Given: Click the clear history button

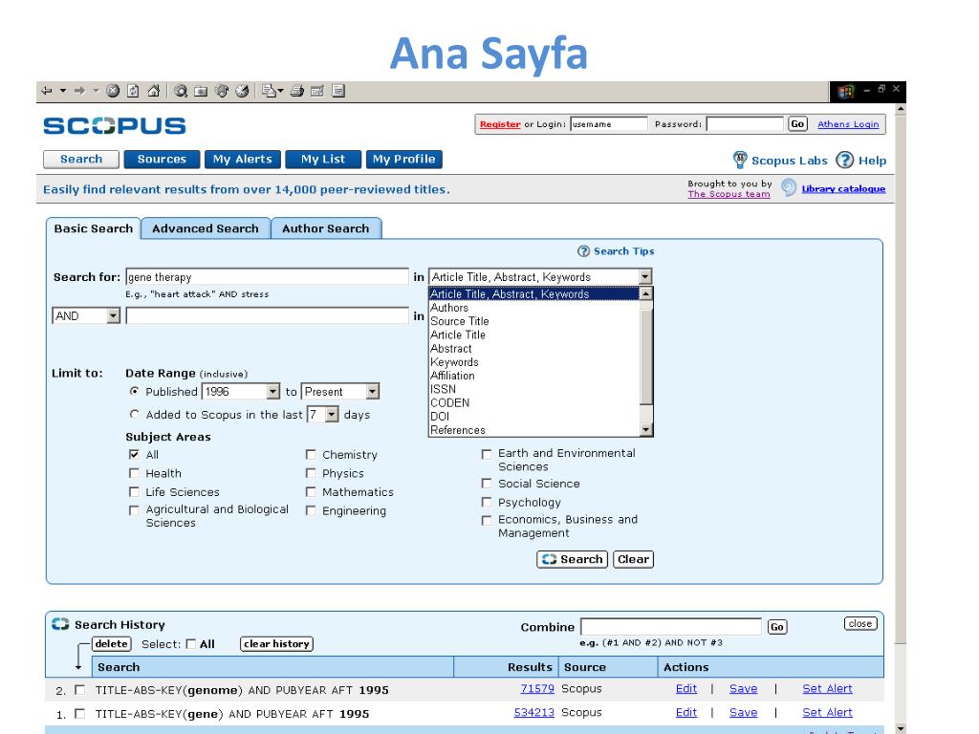Looking at the screenshot, I should click(276, 644).
